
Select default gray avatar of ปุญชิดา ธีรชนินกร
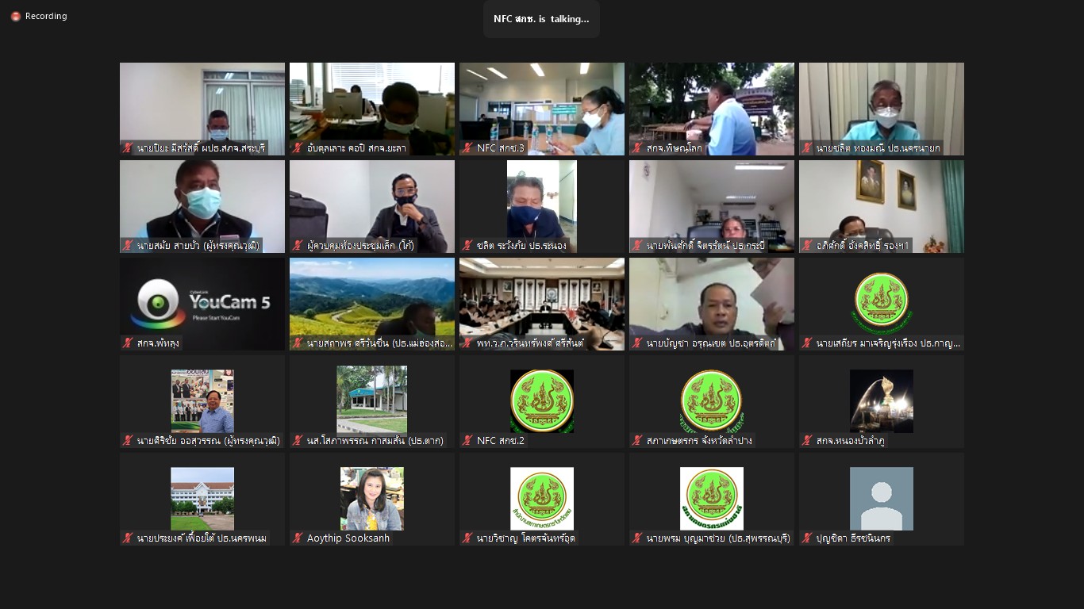(882, 499)
